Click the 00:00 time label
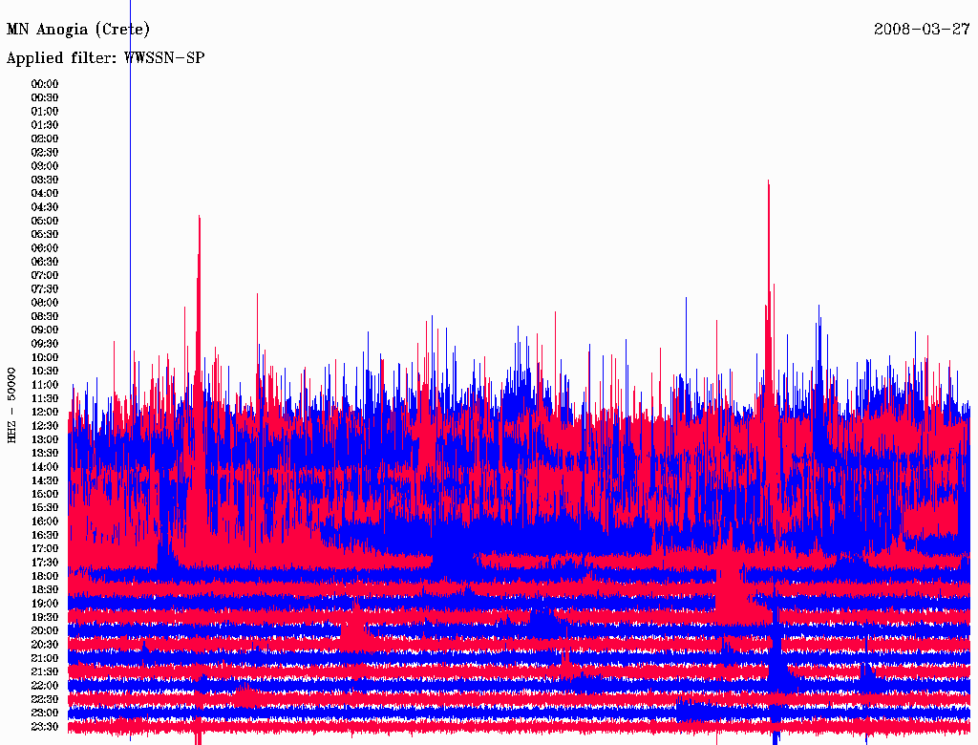Image resolution: width=978 pixels, height=745 pixels. (45, 84)
